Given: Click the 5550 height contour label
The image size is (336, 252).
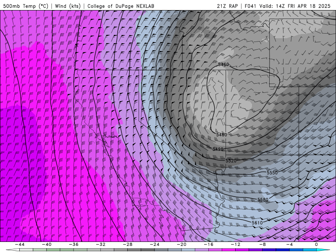Looking at the screenshot, I should [272, 173].
